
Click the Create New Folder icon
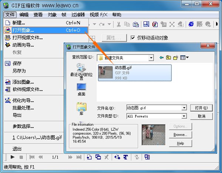176,58
